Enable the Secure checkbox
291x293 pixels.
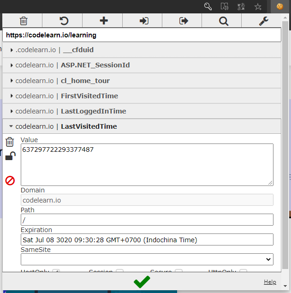178,272
